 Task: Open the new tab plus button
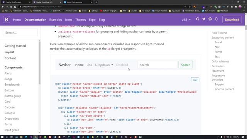(96, 2)
